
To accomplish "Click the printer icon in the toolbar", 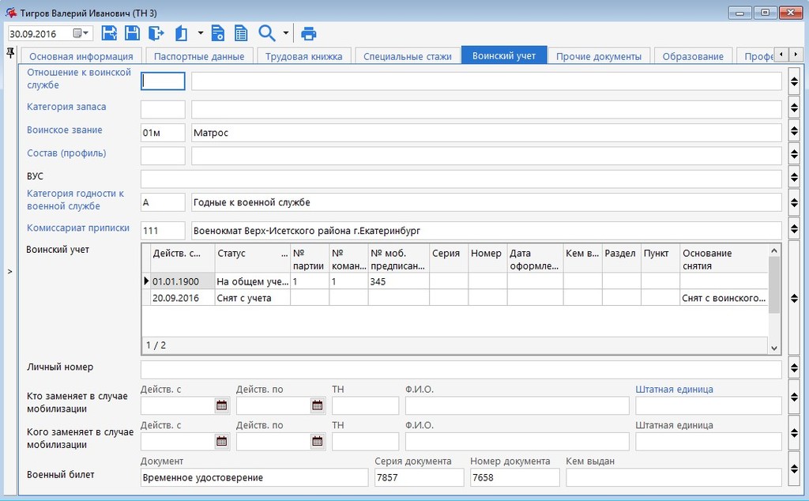I will coord(309,33).
